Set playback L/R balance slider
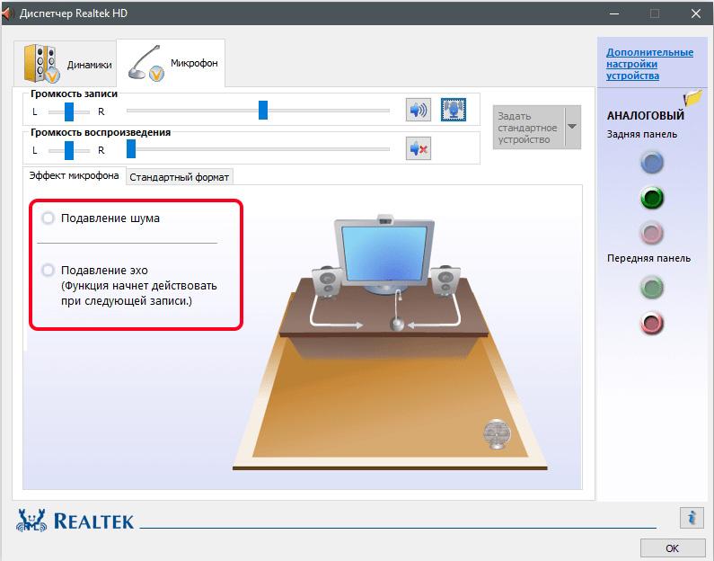This screenshot has height=561, width=714. click(x=69, y=150)
